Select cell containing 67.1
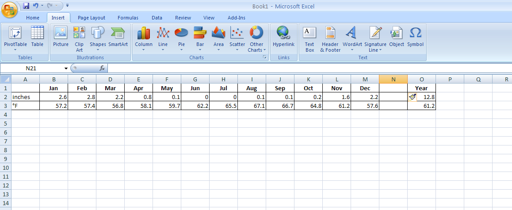This screenshot has height=210, width=512. (x=252, y=106)
